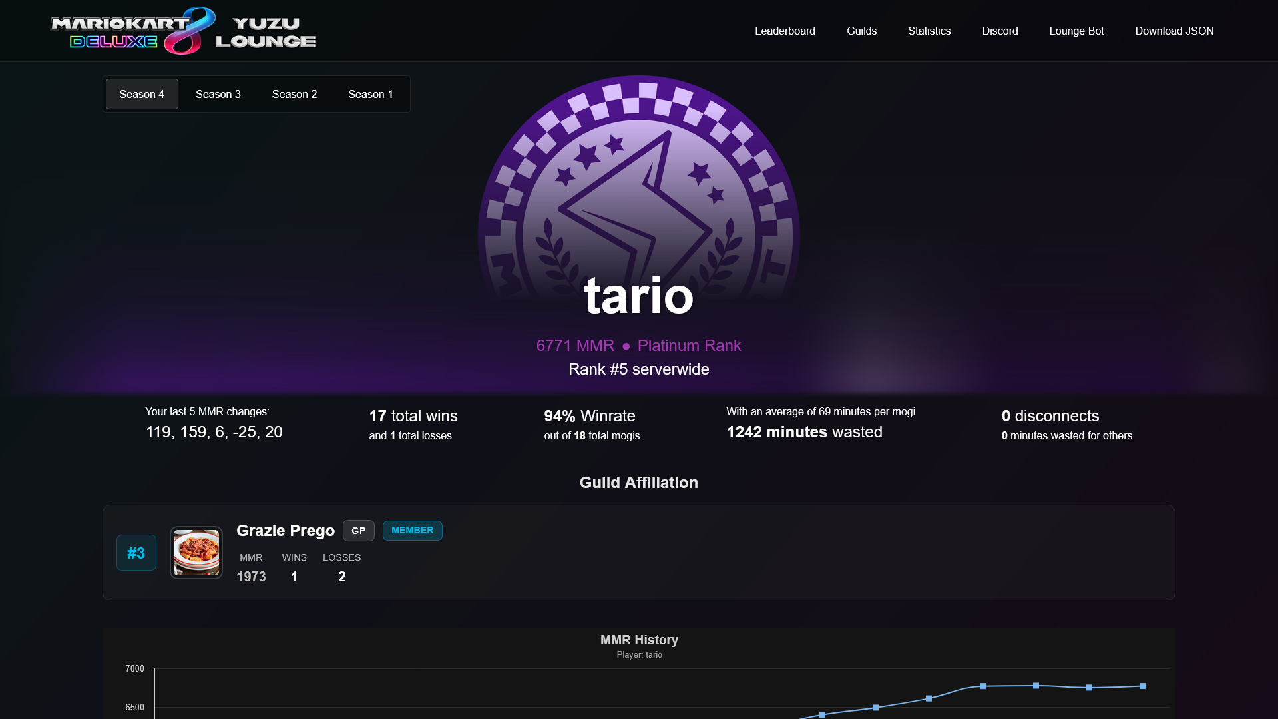The height and width of the screenshot is (719, 1278).
Task: Click the last MMR changes values 119, 159, 6, -25, 20
Action: click(x=214, y=432)
